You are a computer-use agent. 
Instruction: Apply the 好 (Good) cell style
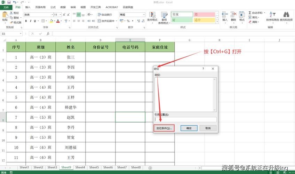click(182, 20)
